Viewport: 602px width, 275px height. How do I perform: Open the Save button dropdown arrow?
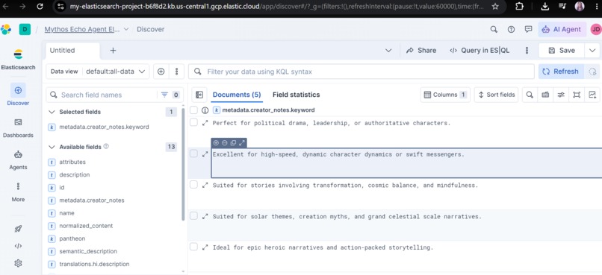pyautogui.click(x=592, y=50)
